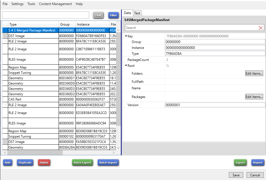The height and width of the screenshot is (180, 266).
Task: Select the S 4 S Merged Package Manifest row
Action: click(59, 30)
